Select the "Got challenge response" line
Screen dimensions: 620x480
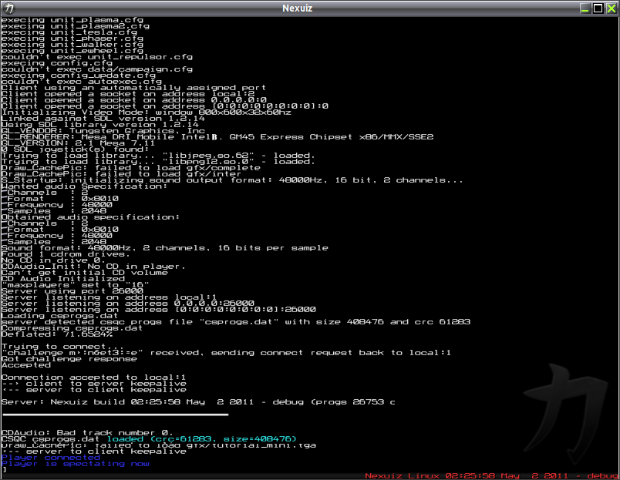pos(69,359)
